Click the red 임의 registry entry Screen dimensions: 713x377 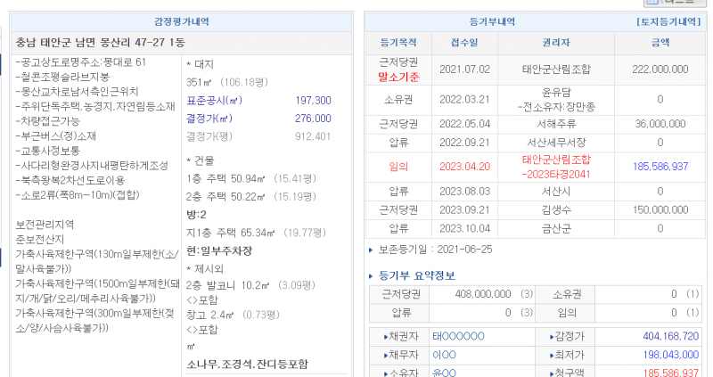pos(398,167)
